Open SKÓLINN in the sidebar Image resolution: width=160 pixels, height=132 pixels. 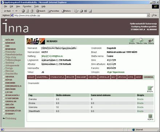(x=9, y=40)
